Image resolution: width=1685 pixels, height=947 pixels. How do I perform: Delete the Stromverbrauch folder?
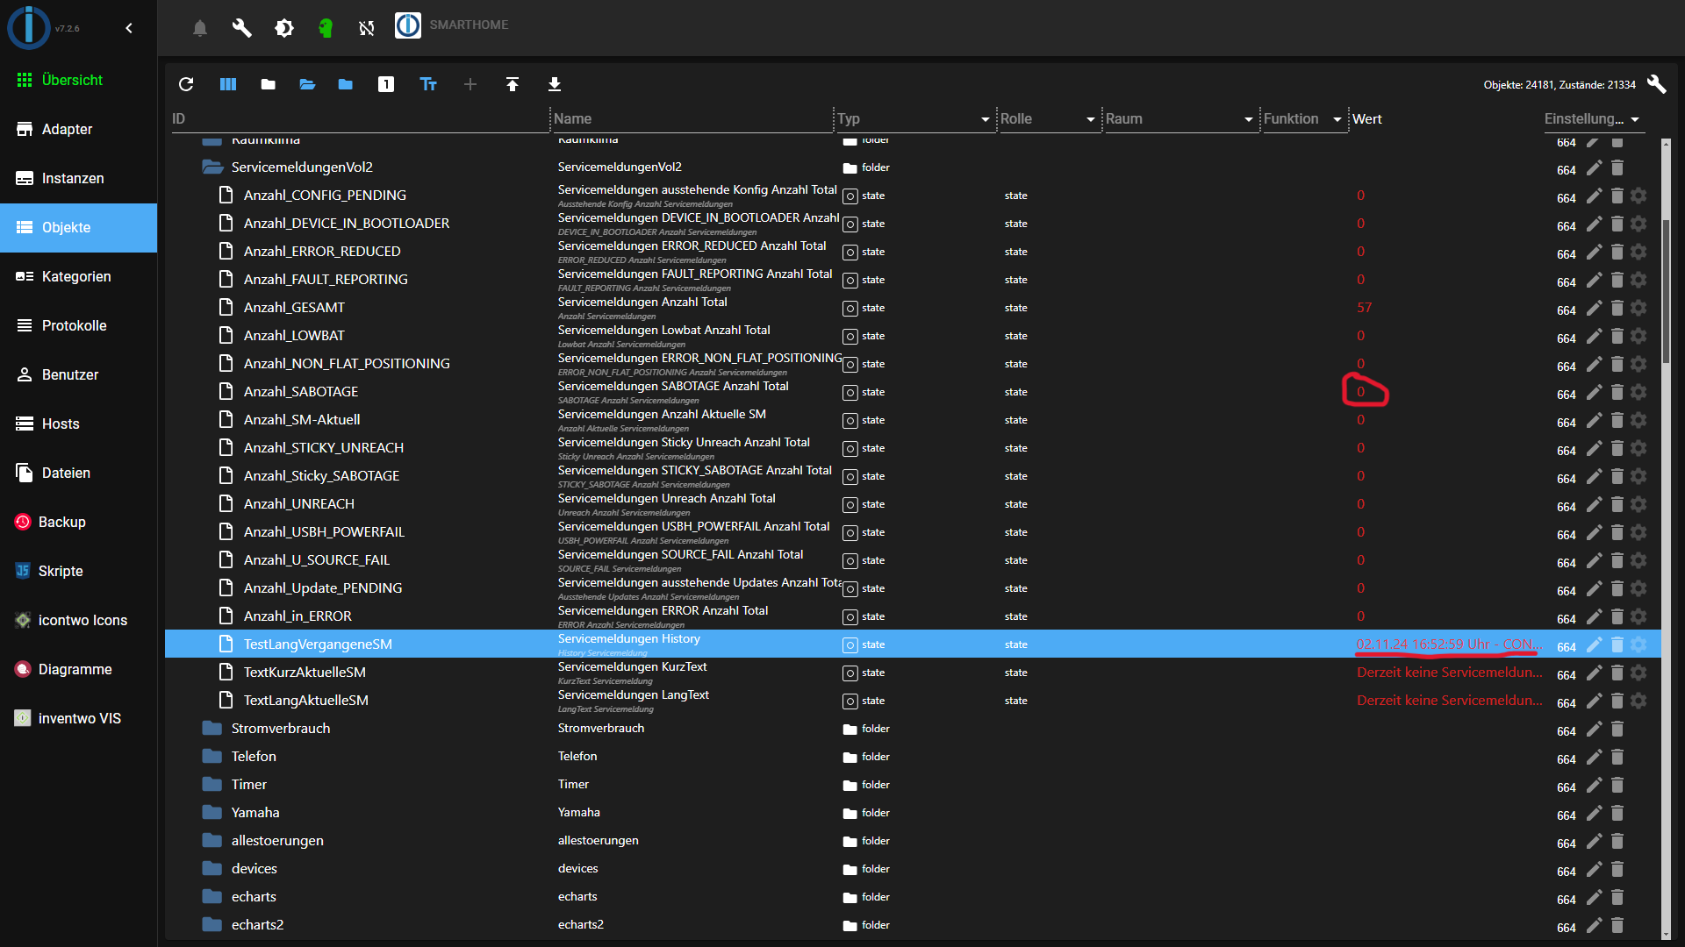(1617, 729)
